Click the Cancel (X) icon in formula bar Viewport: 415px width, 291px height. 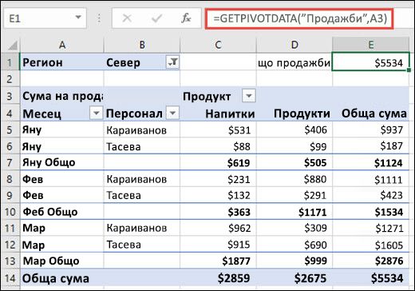(x=127, y=18)
